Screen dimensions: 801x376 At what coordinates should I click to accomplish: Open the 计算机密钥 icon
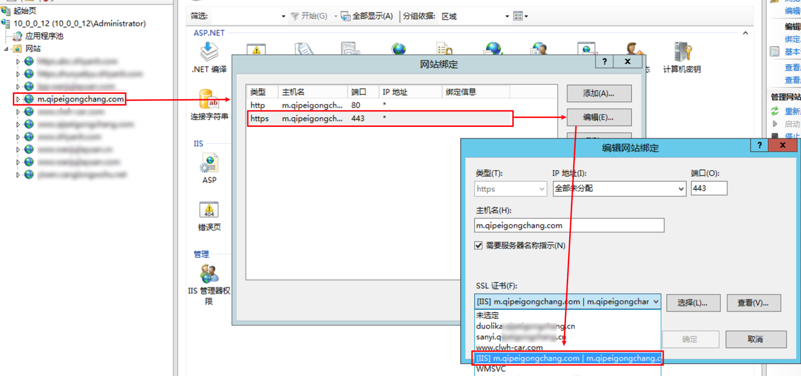pyautogui.click(x=682, y=52)
